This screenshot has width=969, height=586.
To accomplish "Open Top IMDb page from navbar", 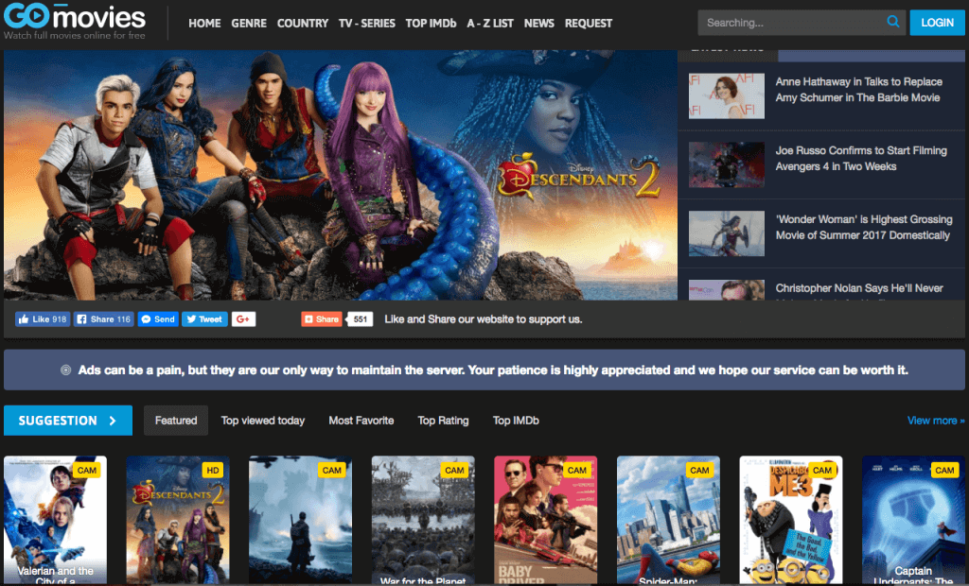I will 431,24.
